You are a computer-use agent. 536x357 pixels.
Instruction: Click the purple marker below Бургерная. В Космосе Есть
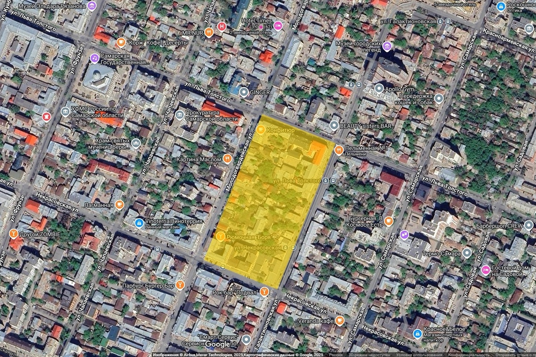coord(404,233)
